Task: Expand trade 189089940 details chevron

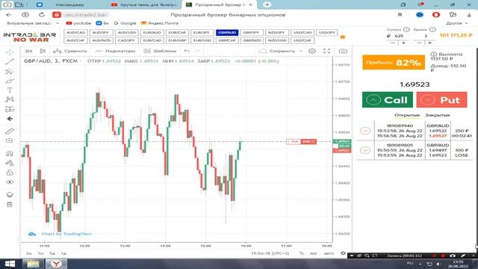Action: [x=365, y=131]
